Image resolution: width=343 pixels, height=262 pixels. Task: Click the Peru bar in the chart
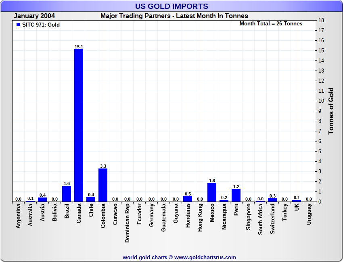[236, 195]
